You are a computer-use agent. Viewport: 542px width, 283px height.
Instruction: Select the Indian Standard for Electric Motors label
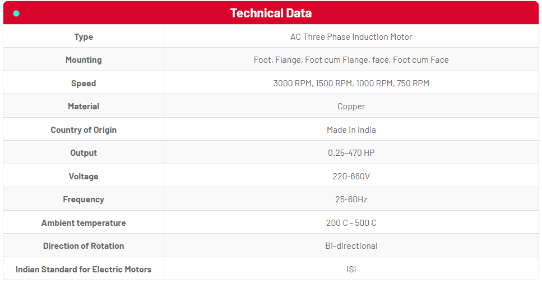click(x=84, y=270)
